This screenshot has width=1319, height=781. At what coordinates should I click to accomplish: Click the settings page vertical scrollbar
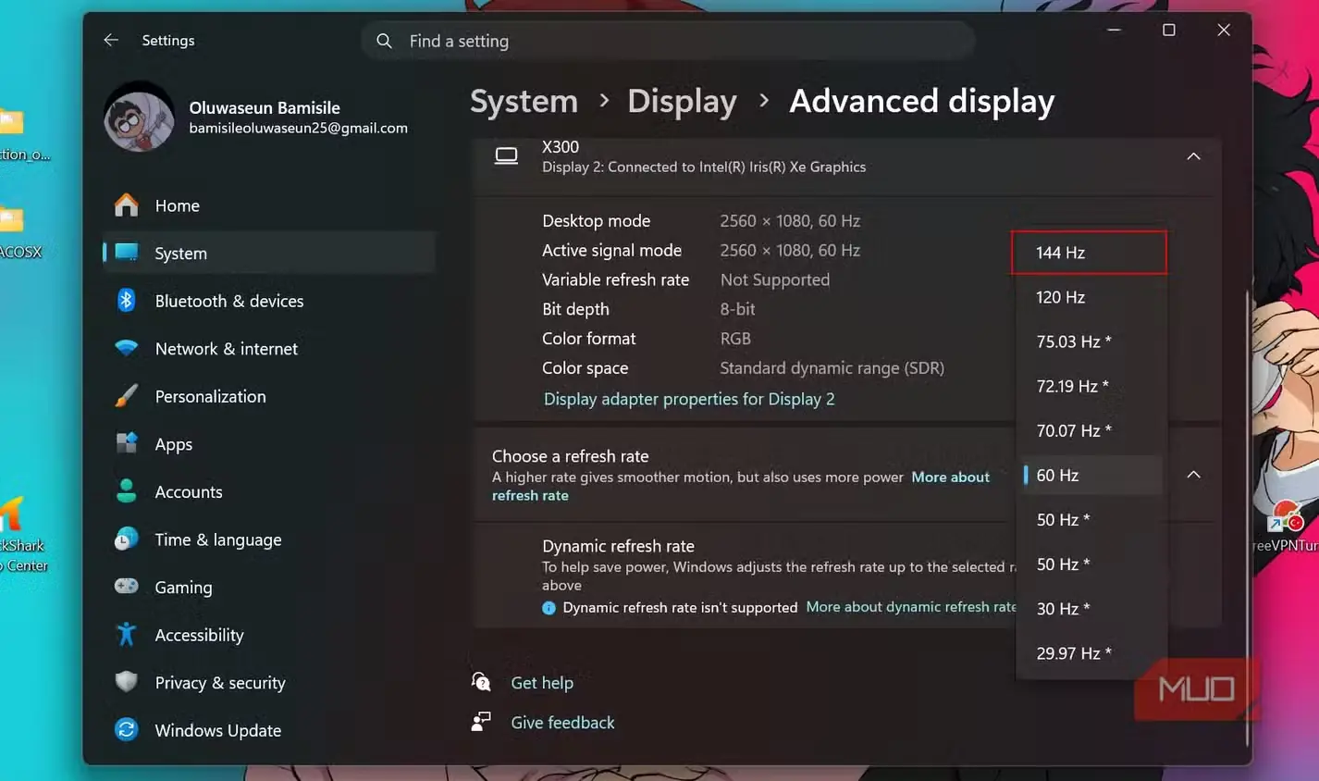pyautogui.click(x=1248, y=518)
